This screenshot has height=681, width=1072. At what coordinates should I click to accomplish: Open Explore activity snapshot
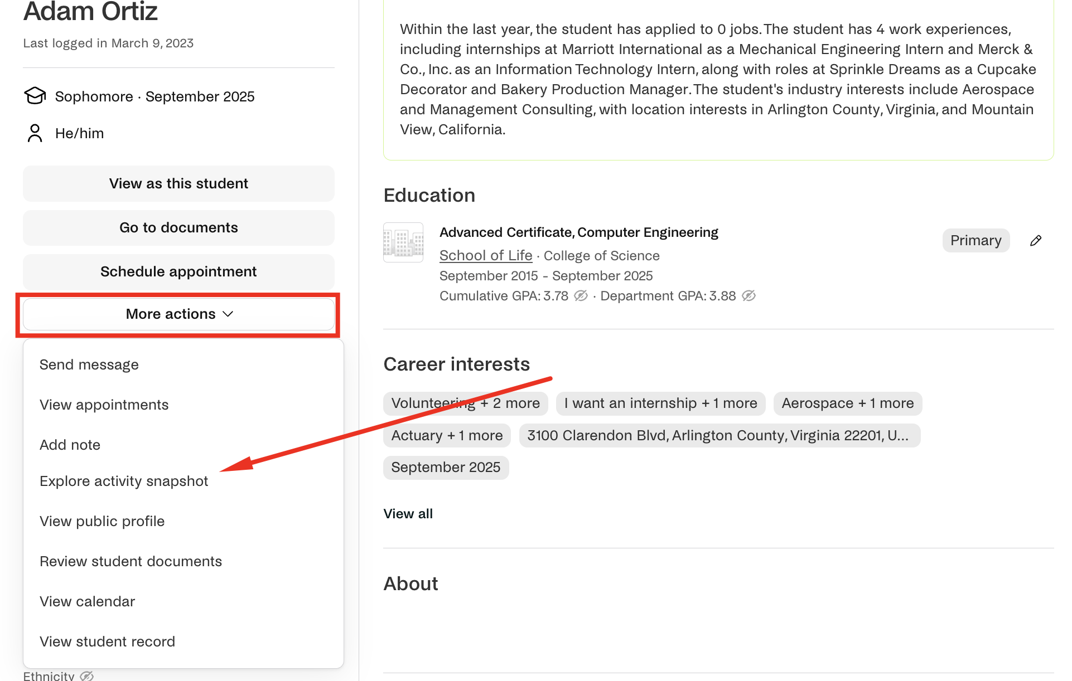click(x=124, y=481)
